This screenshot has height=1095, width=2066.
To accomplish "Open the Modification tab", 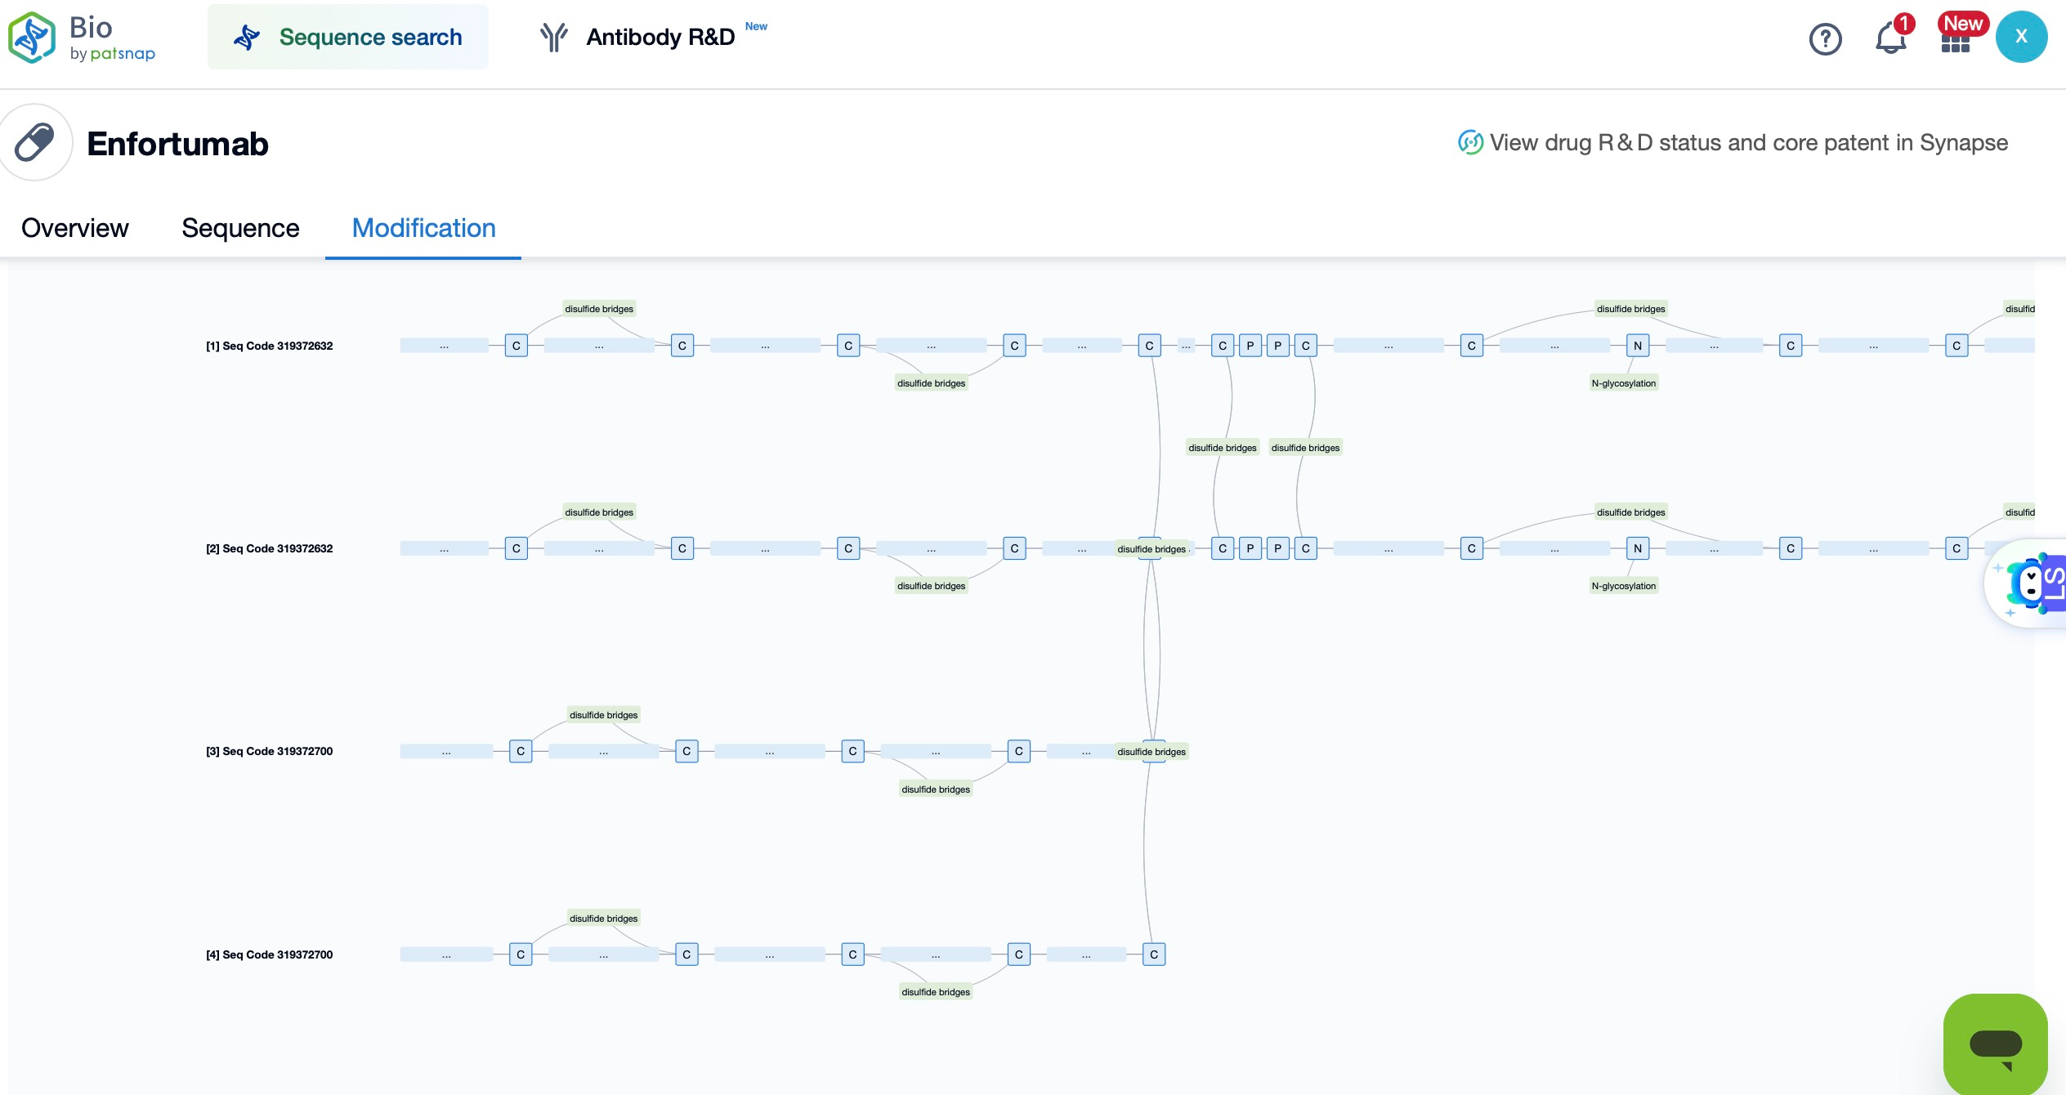I will pos(423,228).
